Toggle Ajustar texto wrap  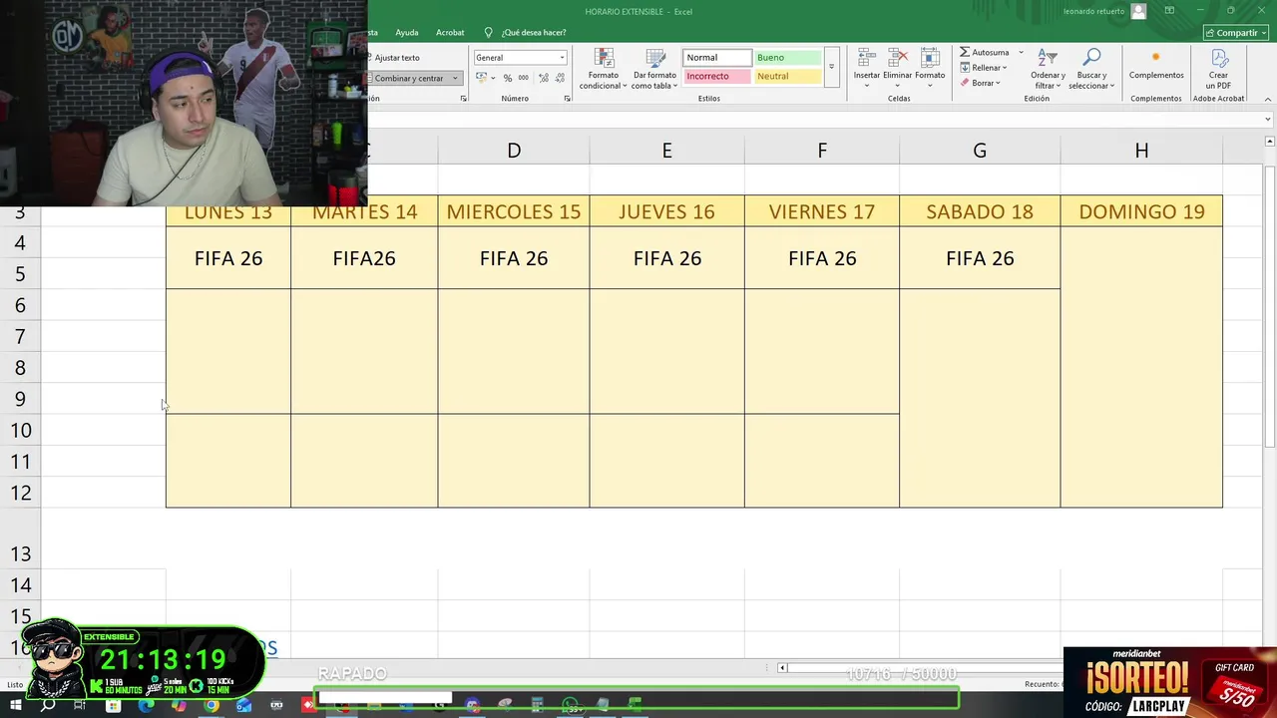(x=397, y=58)
